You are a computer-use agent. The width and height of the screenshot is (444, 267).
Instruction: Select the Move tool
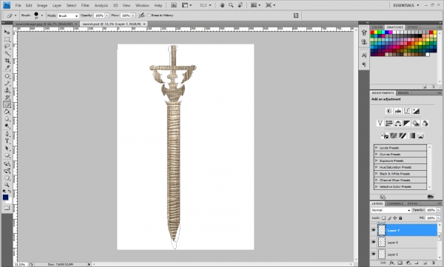tap(7, 32)
